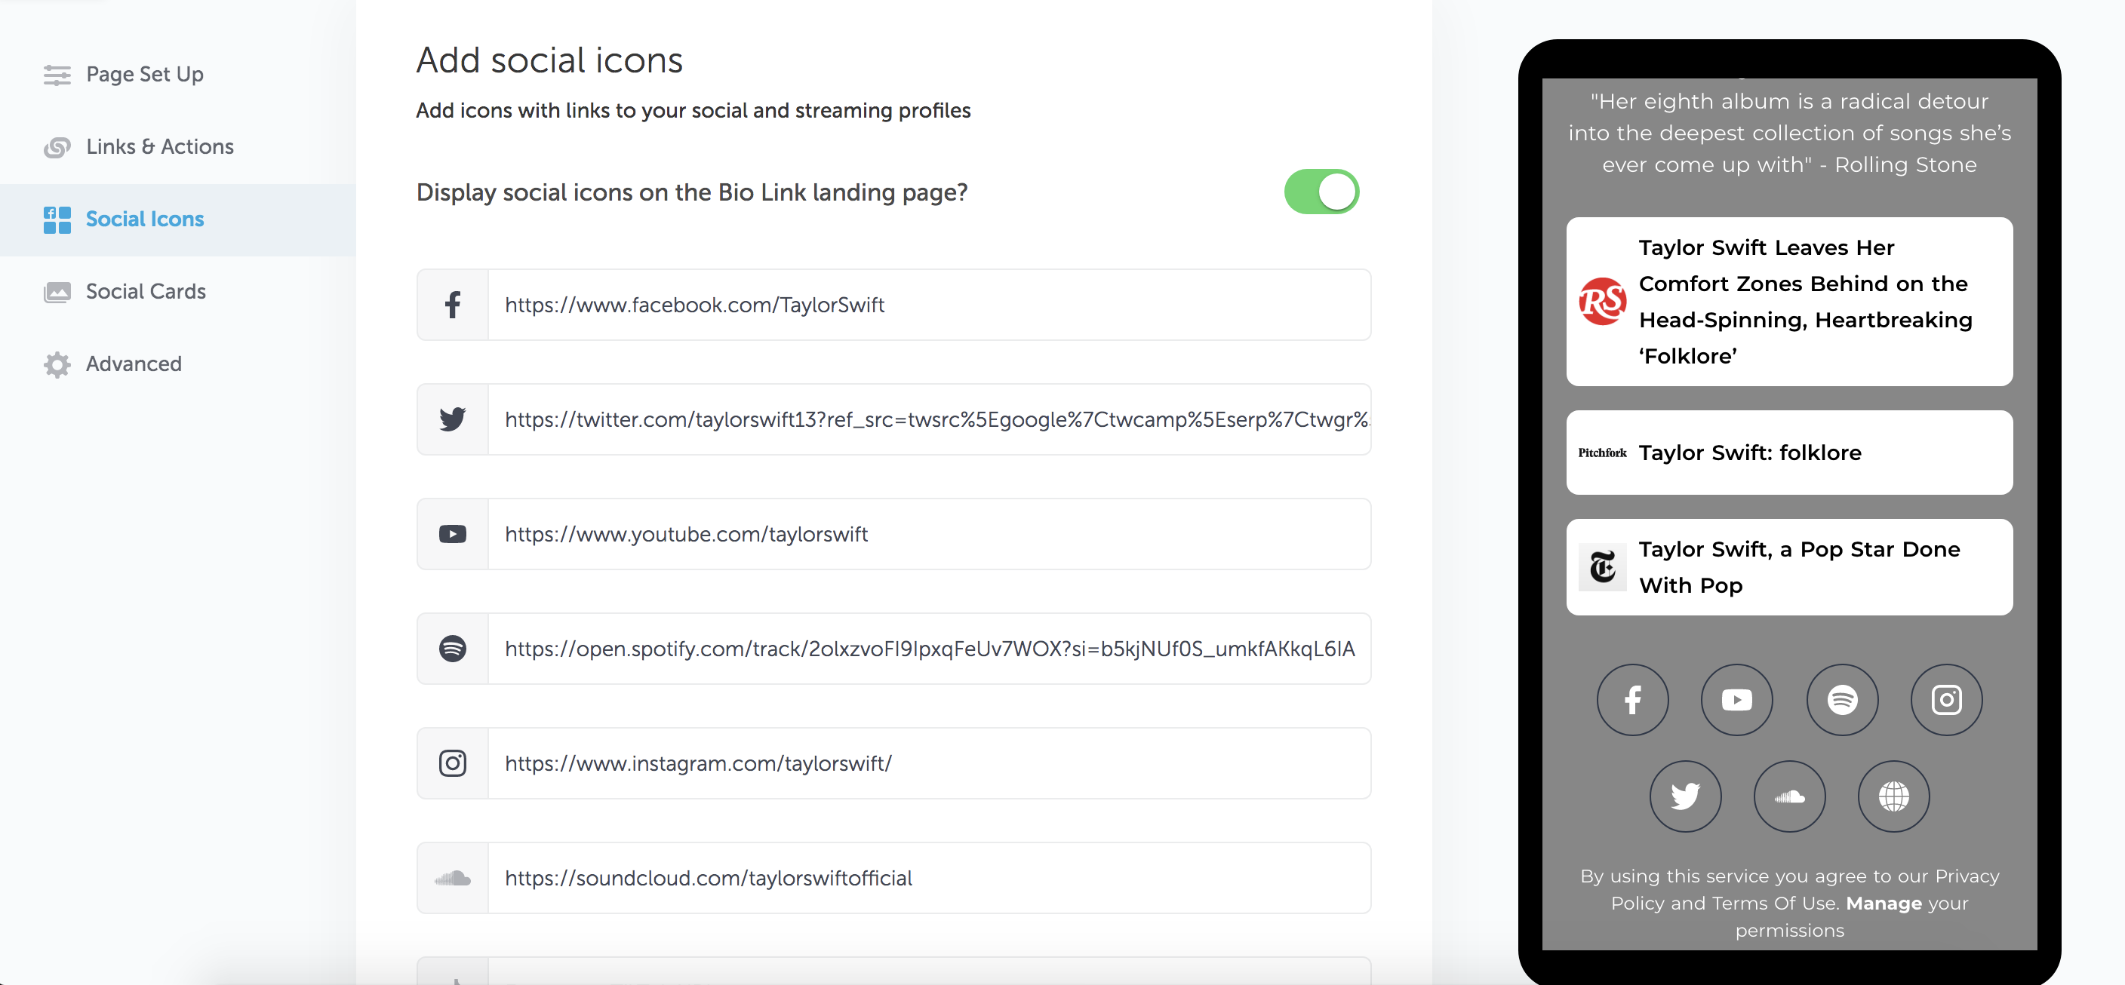Click Twitter icon in phone preview
2125x985 pixels.
click(1684, 796)
